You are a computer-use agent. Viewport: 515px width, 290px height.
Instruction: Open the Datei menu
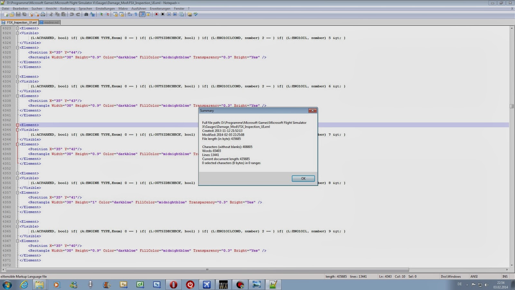(x=5, y=9)
